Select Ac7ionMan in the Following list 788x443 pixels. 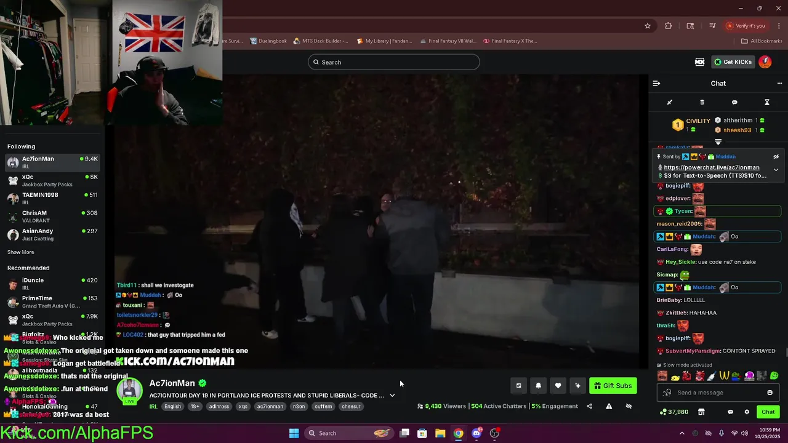coord(52,162)
